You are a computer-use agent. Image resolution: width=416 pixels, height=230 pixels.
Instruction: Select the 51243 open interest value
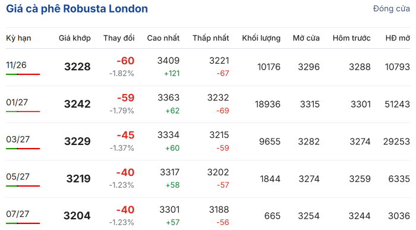coord(397,104)
